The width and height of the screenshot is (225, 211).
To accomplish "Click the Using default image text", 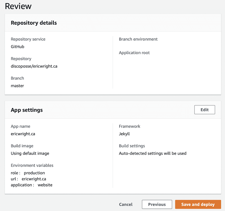I will 30,153.
